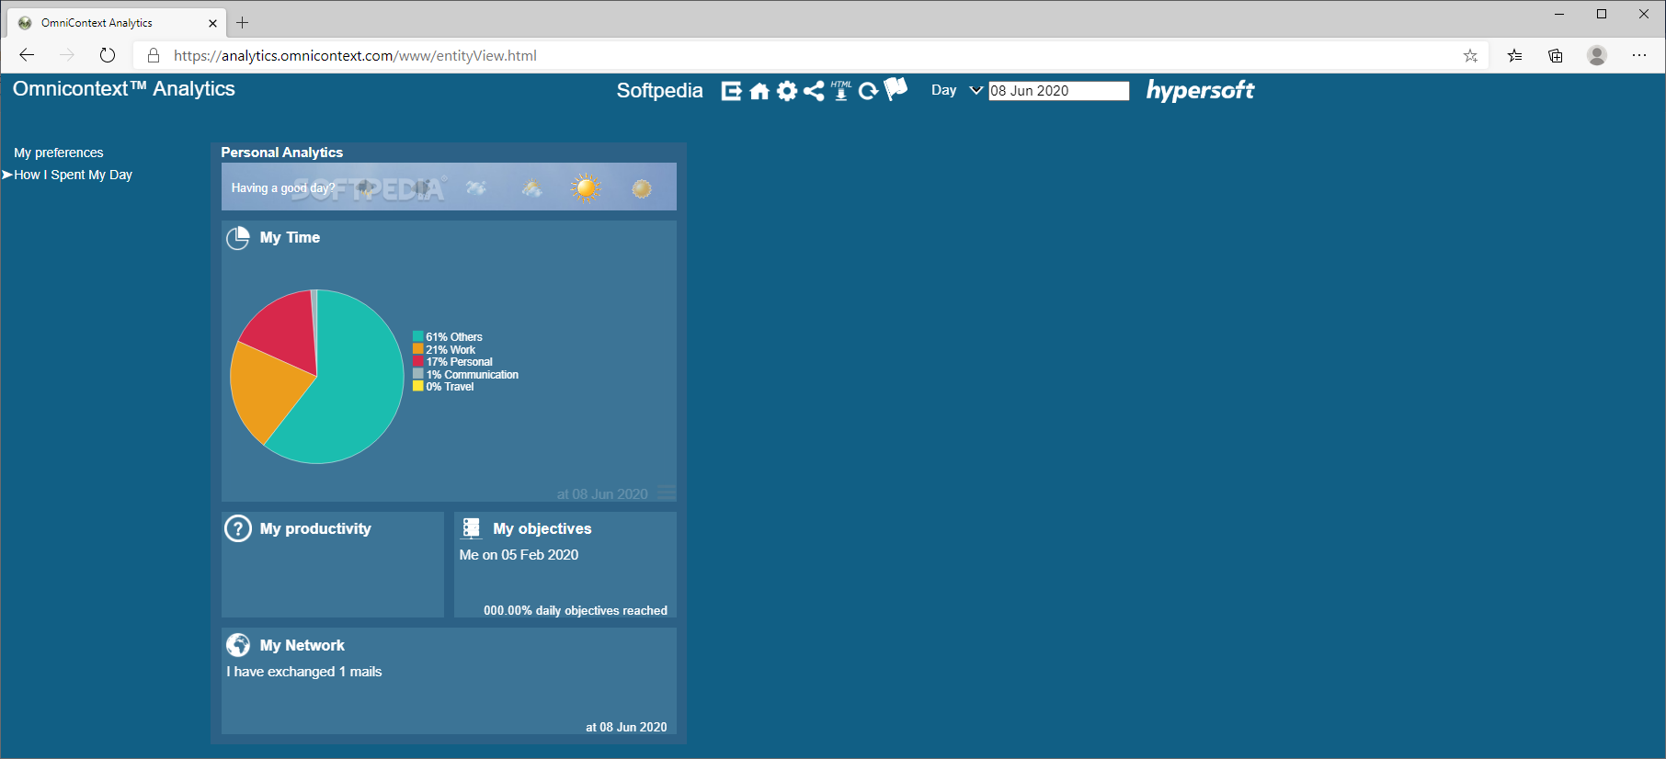Click the orange Work legend swatch
Image resolution: width=1666 pixels, height=759 pixels.
pos(418,349)
